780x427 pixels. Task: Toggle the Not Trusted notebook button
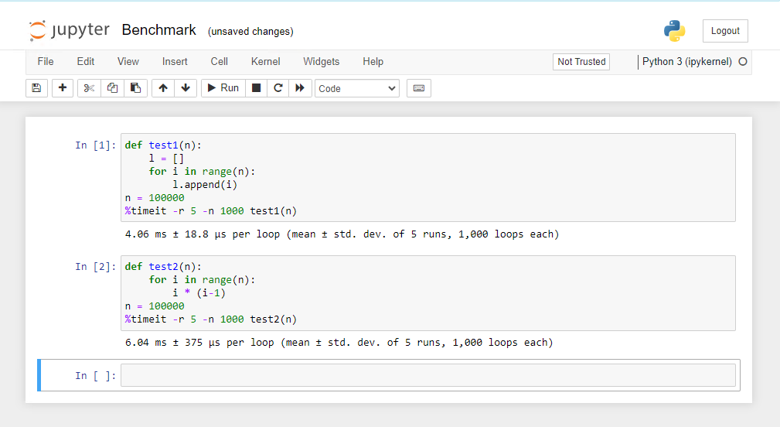point(581,62)
